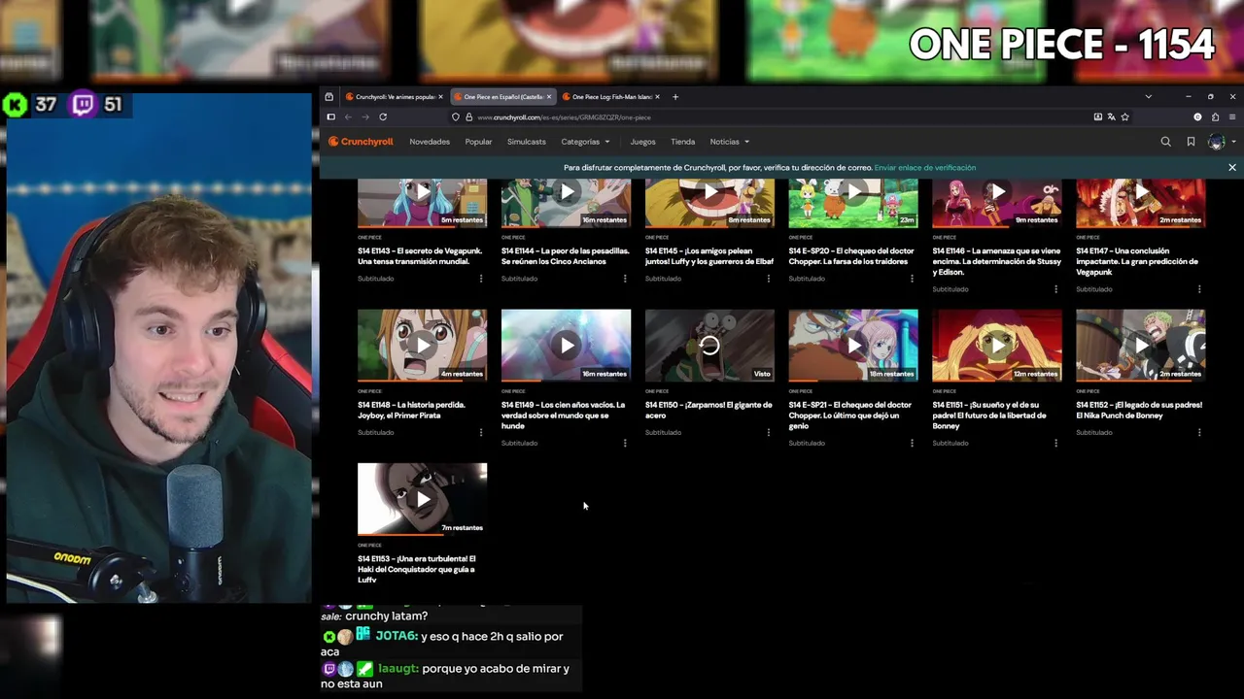Open options menu for episode E1144
Image resolution: width=1244 pixels, height=699 pixels.
(x=625, y=279)
